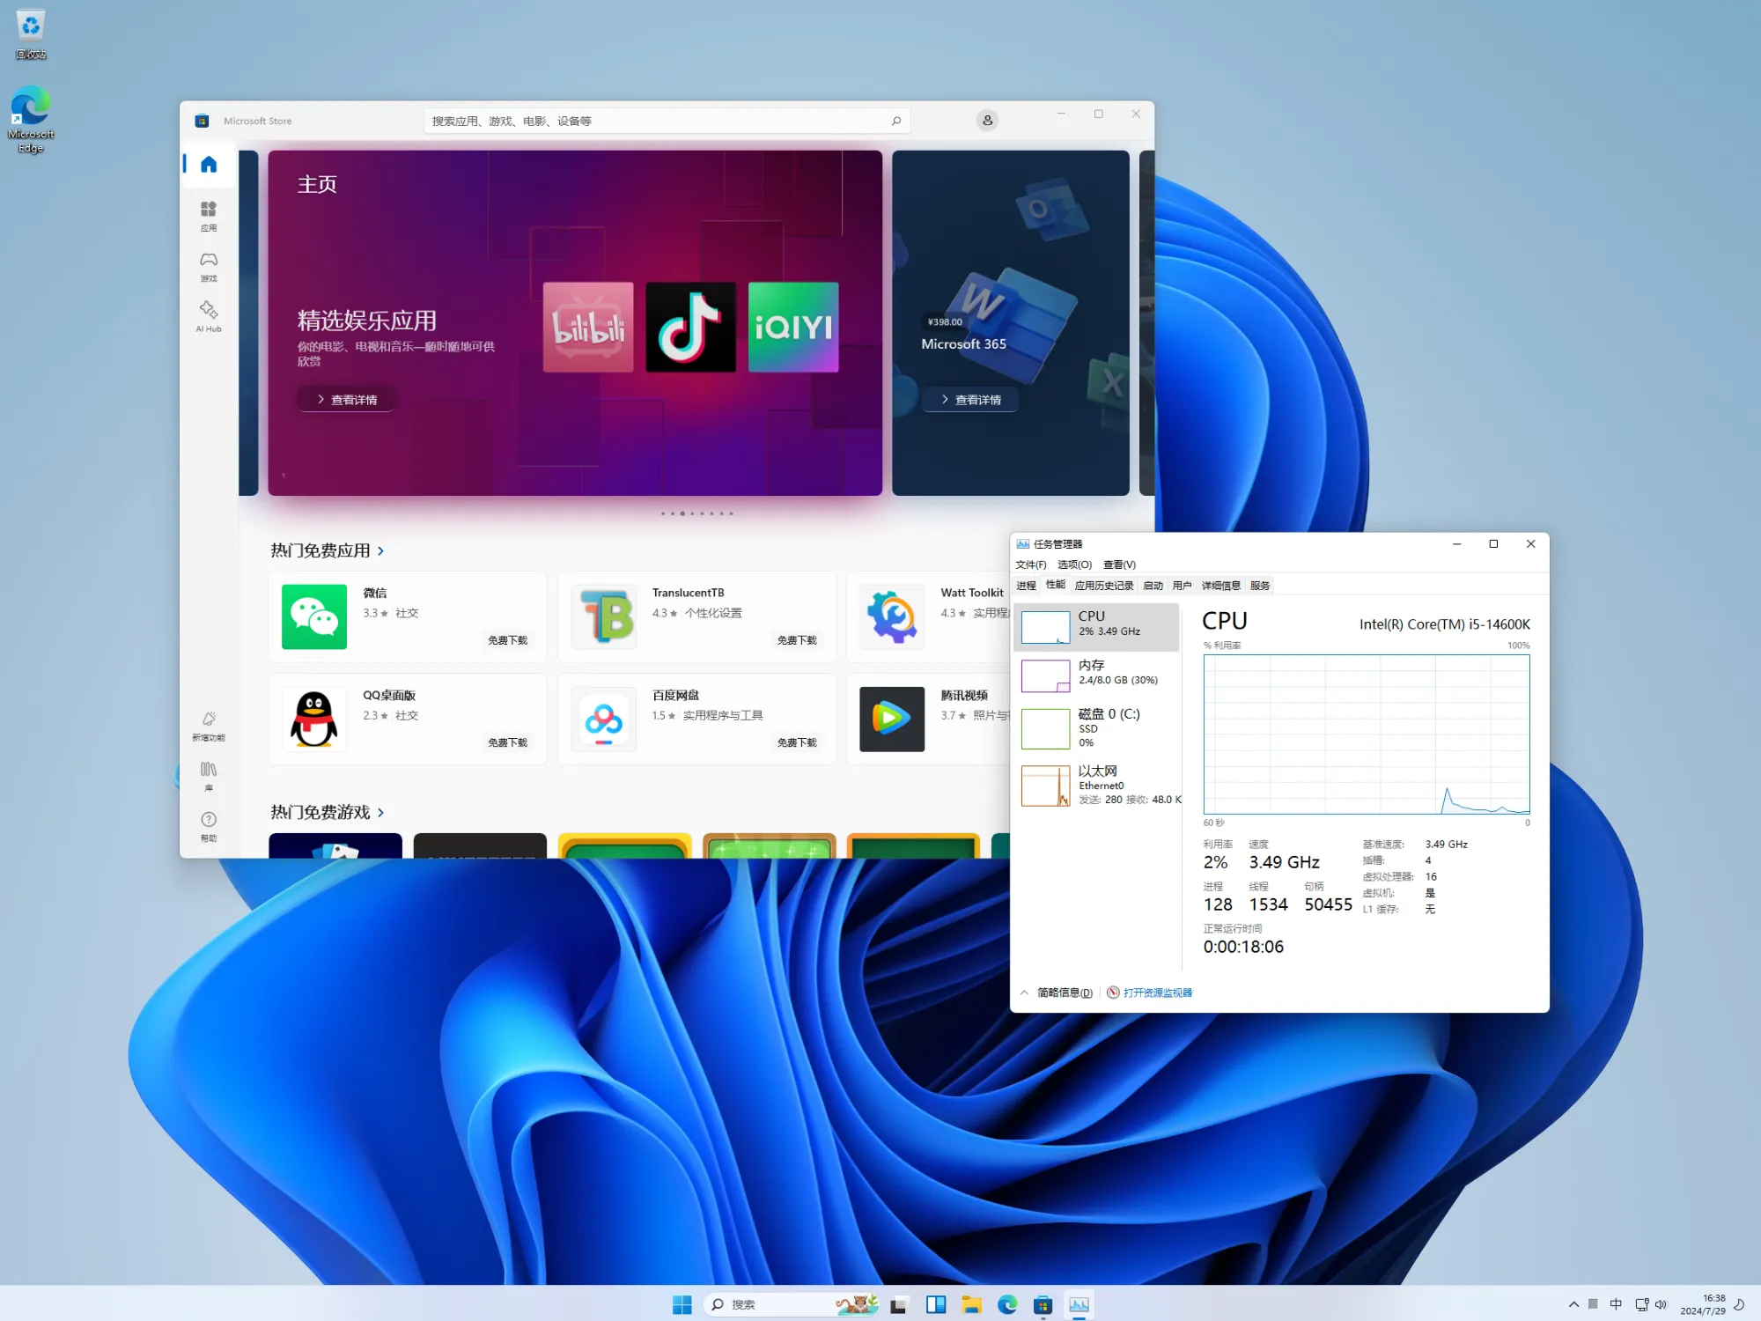Screen dimensions: 1761x1321
Task: Click the 新增功能 megaphone icon
Action: pos(209,722)
